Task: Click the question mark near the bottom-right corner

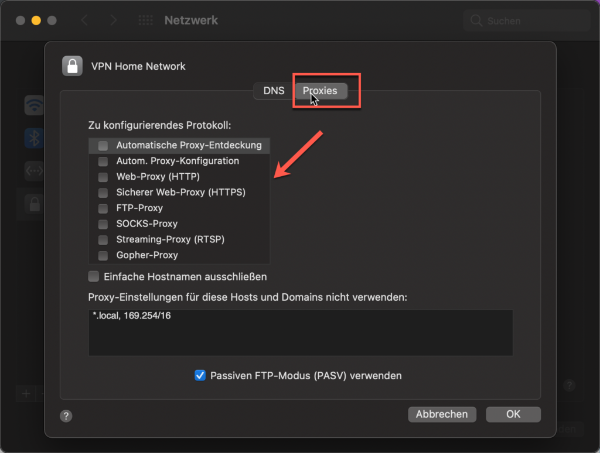Action: click(569, 386)
